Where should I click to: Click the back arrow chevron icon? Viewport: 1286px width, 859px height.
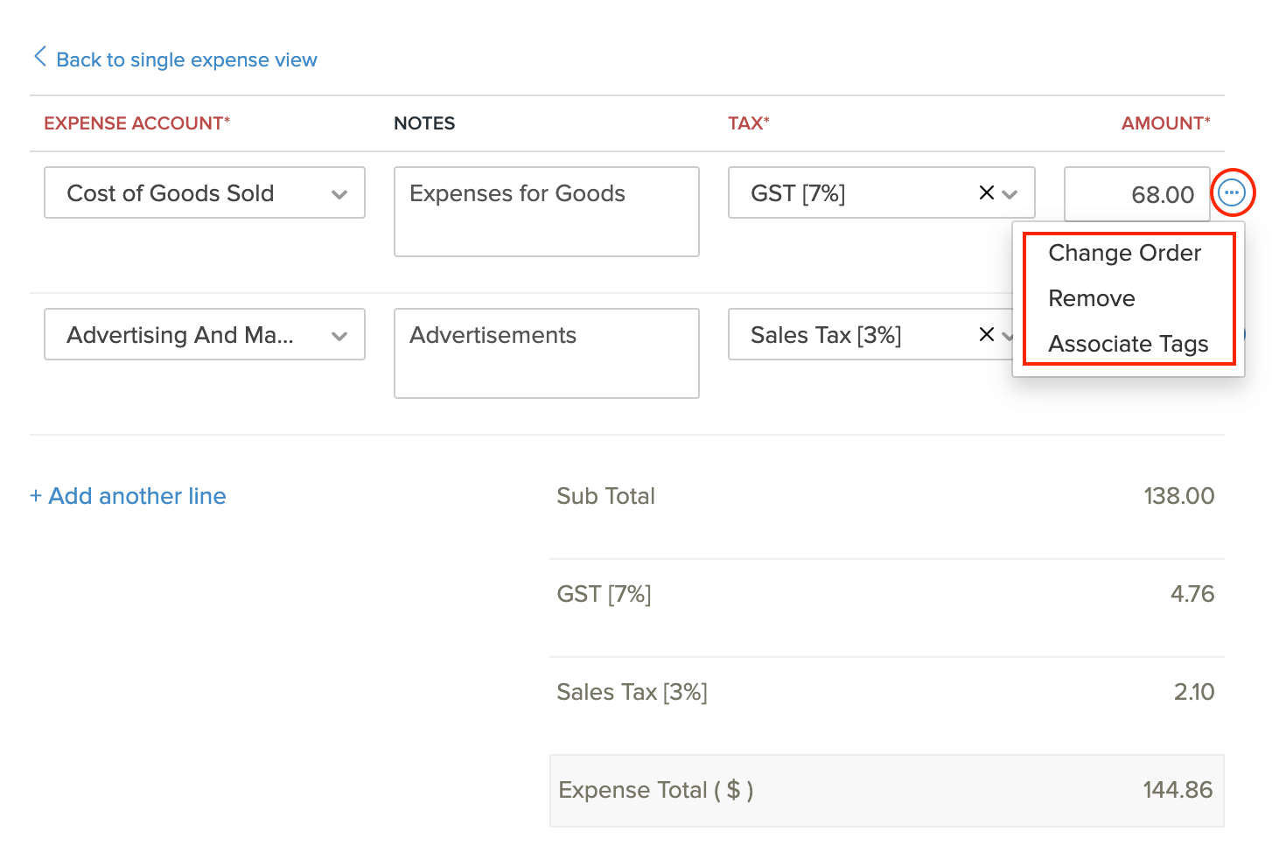point(39,58)
